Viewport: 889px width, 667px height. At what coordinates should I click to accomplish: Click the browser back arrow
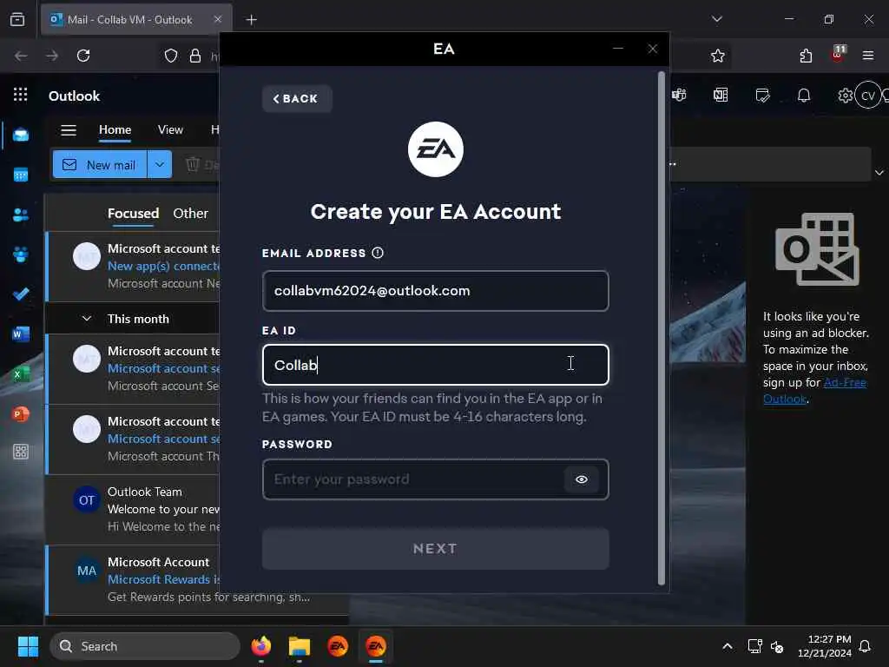pos(21,56)
